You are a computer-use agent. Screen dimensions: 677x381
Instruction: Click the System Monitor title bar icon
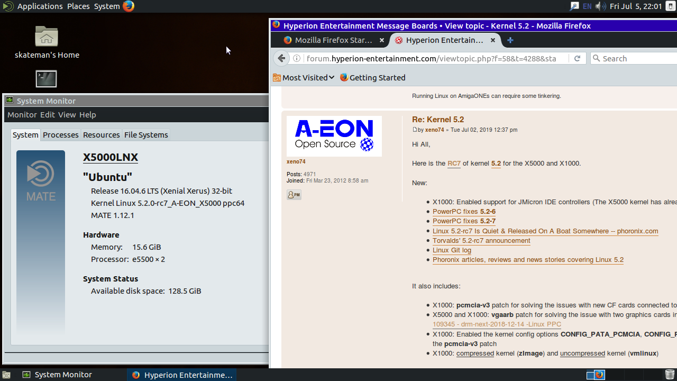coord(10,101)
